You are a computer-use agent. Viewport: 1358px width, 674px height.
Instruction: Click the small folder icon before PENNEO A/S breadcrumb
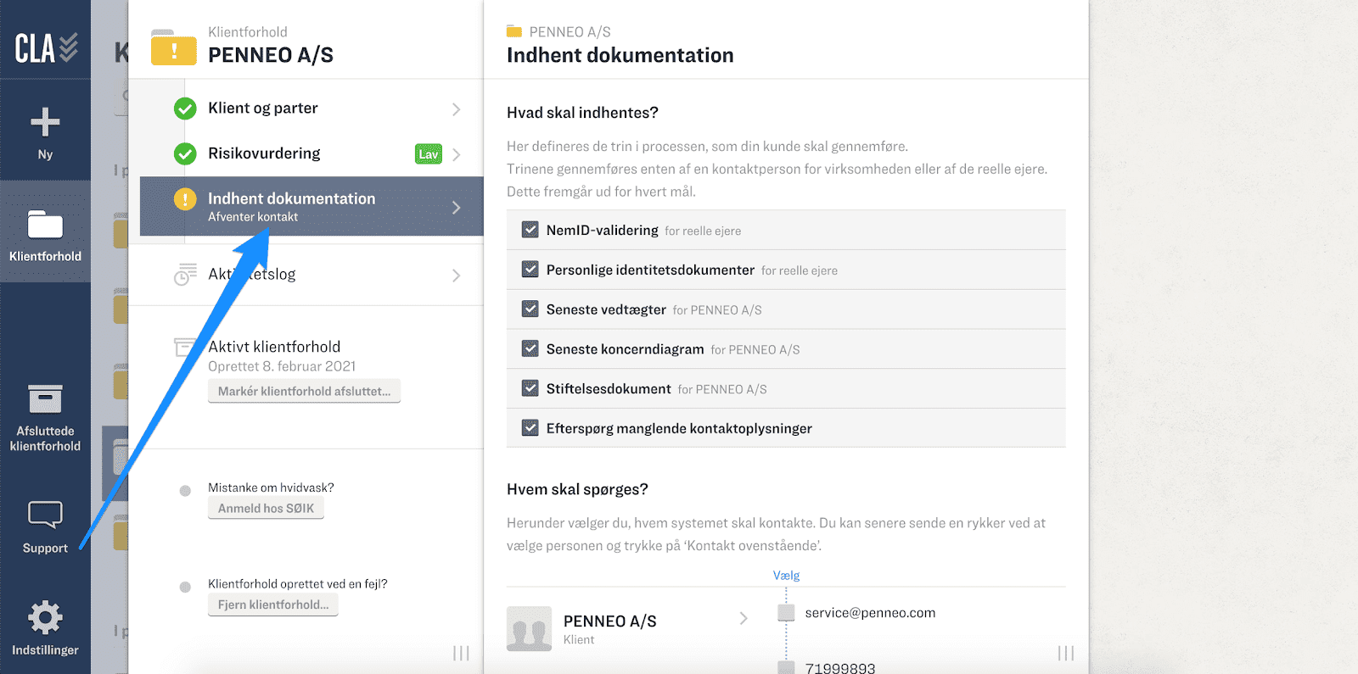[514, 31]
